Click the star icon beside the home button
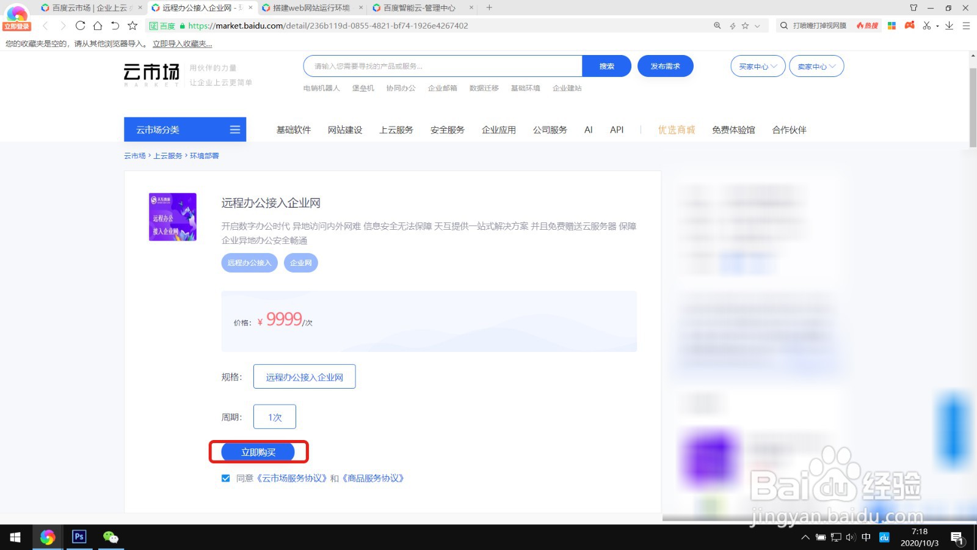Viewport: 977px width, 550px height. click(133, 26)
